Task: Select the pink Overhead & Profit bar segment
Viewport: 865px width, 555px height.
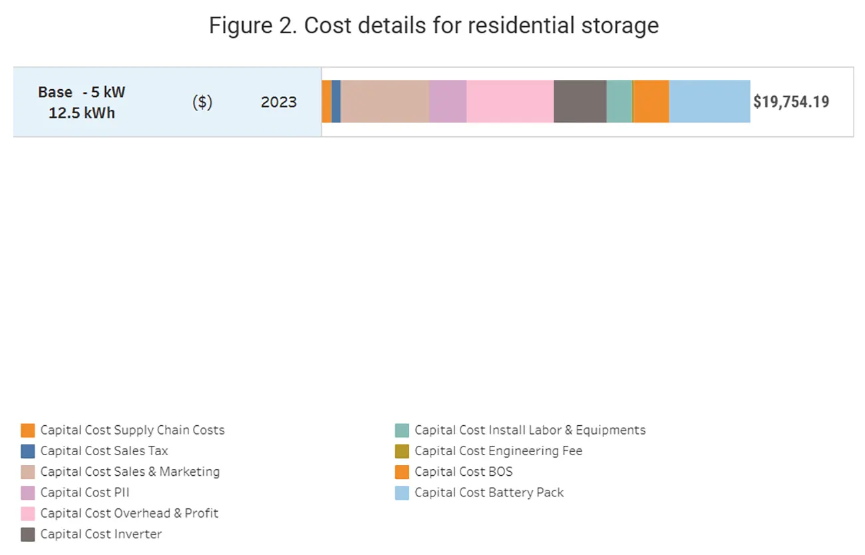Action: tap(509, 101)
